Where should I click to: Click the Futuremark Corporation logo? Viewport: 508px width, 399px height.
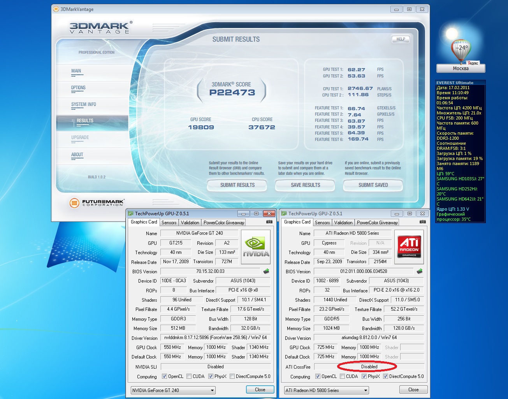(x=97, y=203)
